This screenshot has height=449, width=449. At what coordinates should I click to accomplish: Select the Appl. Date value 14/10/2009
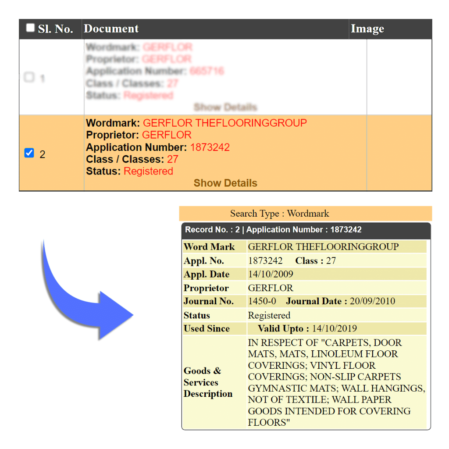[x=271, y=274]
